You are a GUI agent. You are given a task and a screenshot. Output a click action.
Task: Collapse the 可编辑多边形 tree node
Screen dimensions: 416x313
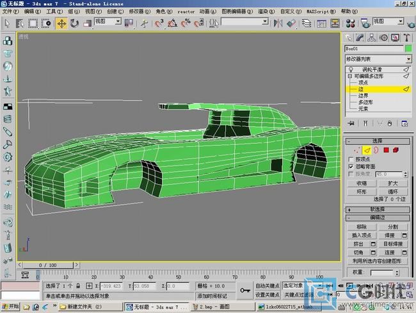[349, 76]
